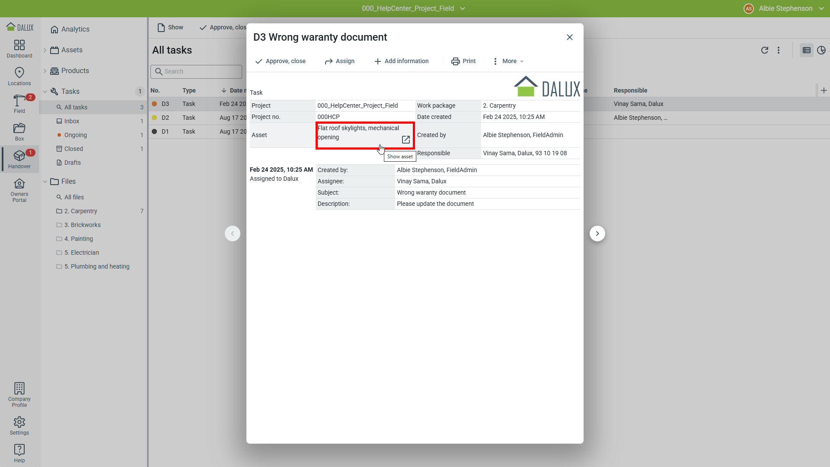
Task: Click the Print icon in dialog
Action: (455, 61)
